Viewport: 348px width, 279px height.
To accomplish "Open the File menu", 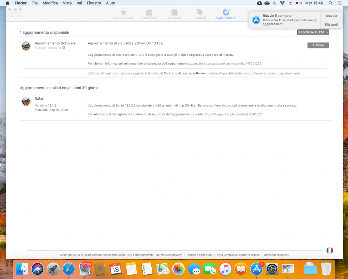I will [34, 3].
